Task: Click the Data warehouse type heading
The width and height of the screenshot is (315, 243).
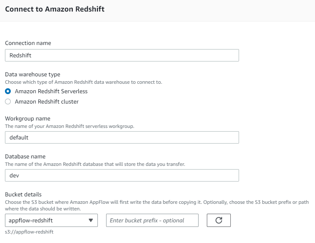Action: click(33, 75)
